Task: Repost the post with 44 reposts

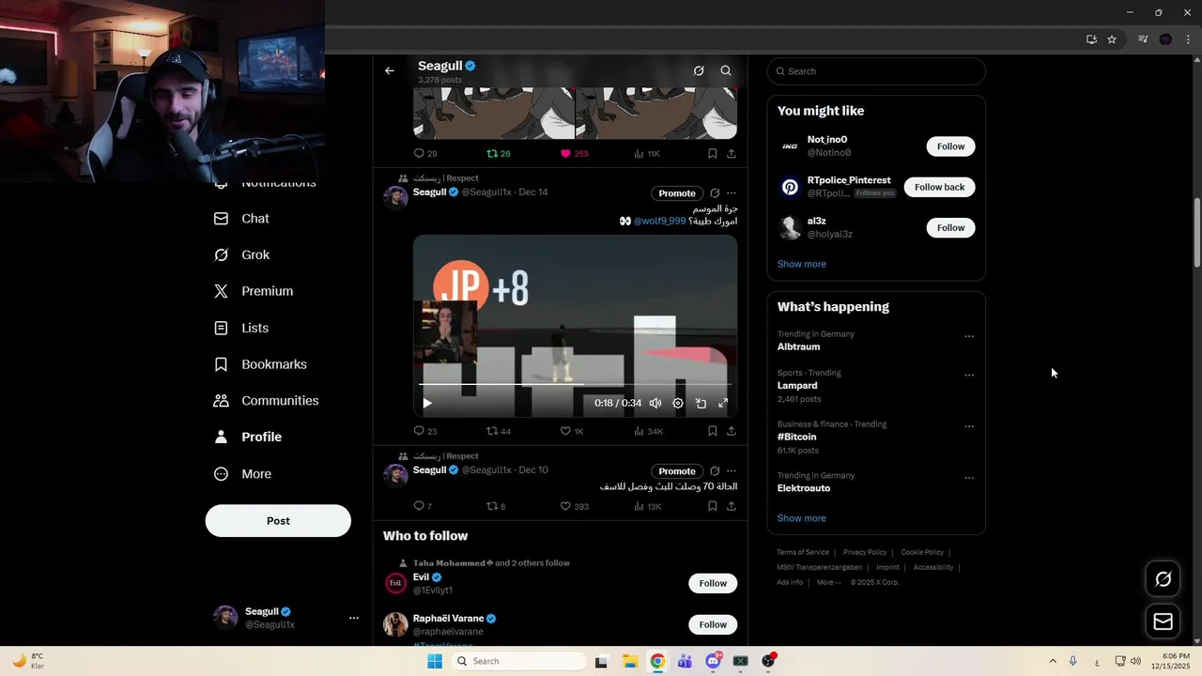Action: [x=499, y=431]
